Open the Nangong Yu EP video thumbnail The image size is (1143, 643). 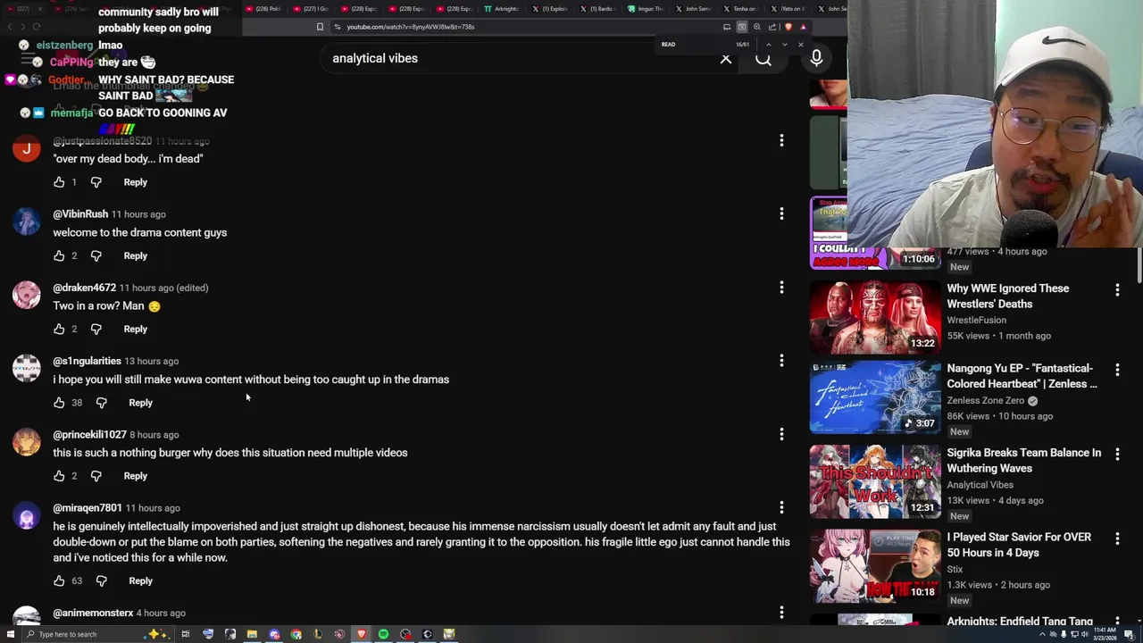tap(875, 397)
